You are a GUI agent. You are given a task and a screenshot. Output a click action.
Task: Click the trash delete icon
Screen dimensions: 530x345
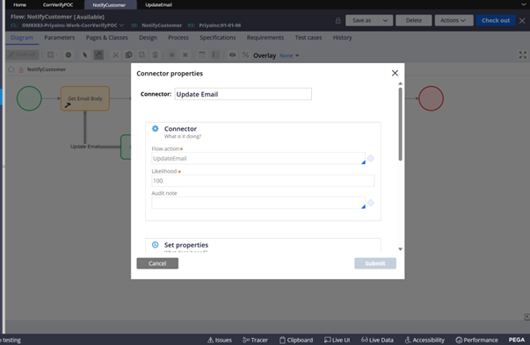tap(156, 54)
